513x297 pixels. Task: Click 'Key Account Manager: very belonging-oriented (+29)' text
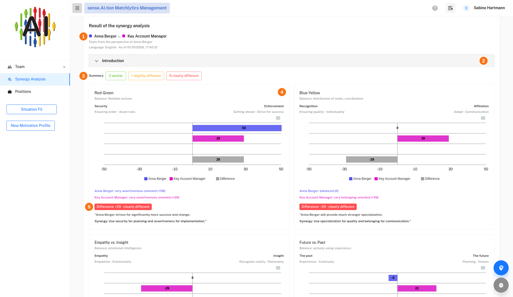tap(339, 197)
